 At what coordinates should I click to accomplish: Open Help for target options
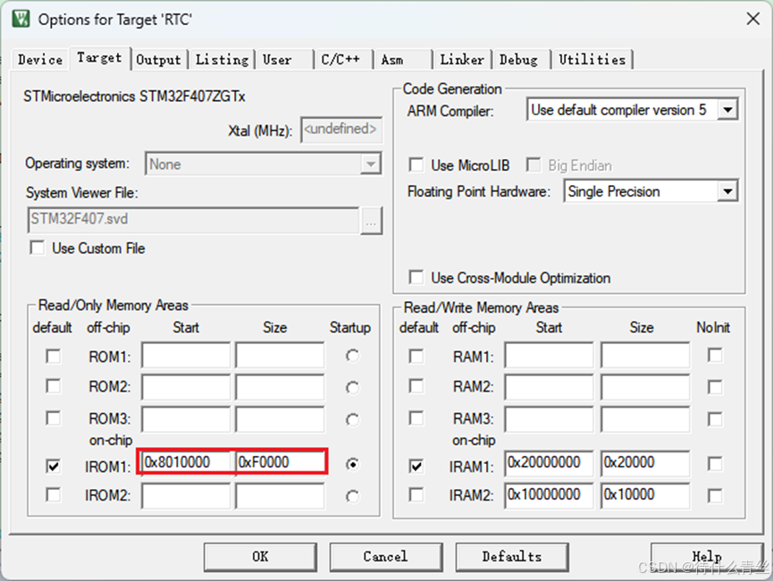click(707, 557)
